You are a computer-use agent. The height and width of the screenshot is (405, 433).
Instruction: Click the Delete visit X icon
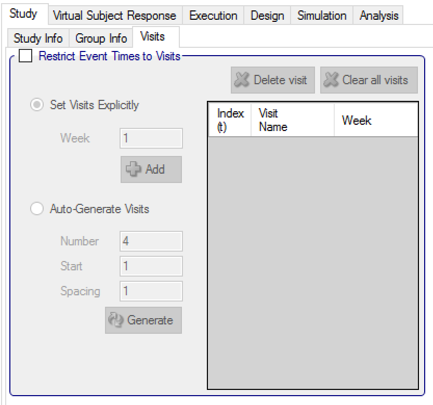click(242, 81)
